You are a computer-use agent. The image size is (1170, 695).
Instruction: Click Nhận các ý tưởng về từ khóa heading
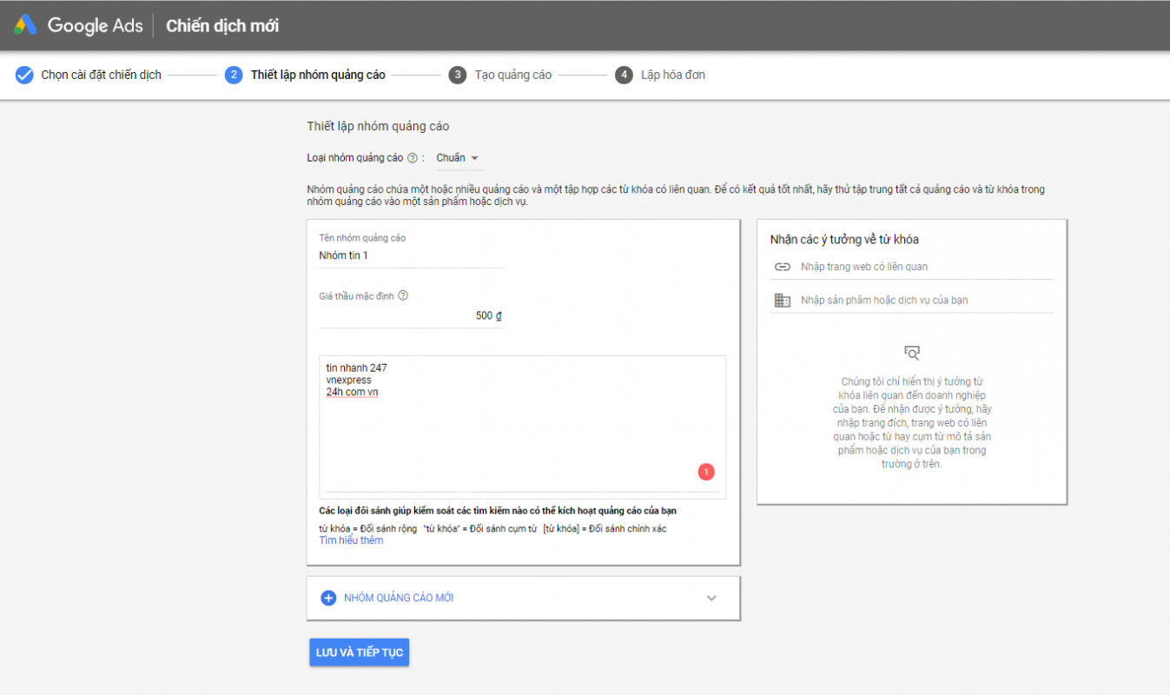[x=844, y=239]
